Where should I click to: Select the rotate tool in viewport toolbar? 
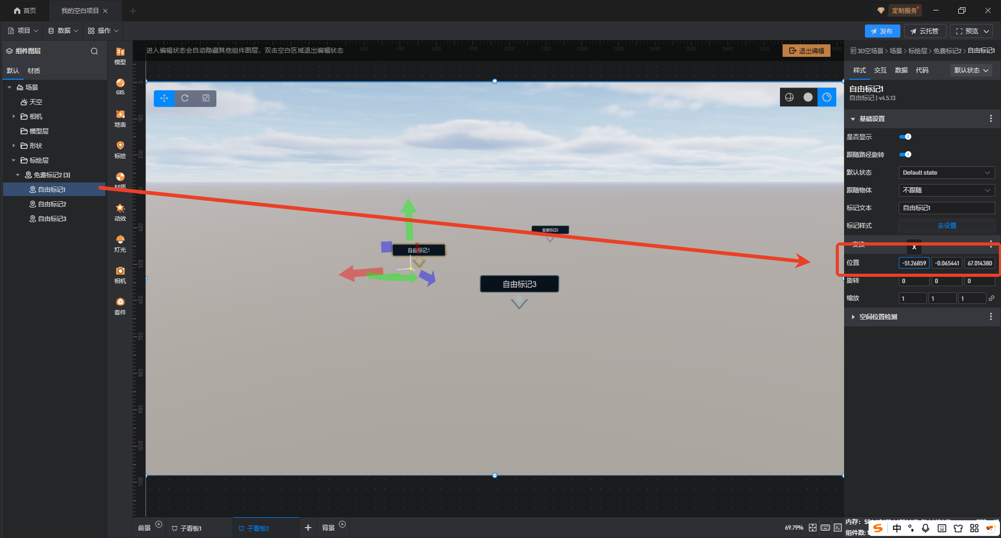tap(185, 98)
